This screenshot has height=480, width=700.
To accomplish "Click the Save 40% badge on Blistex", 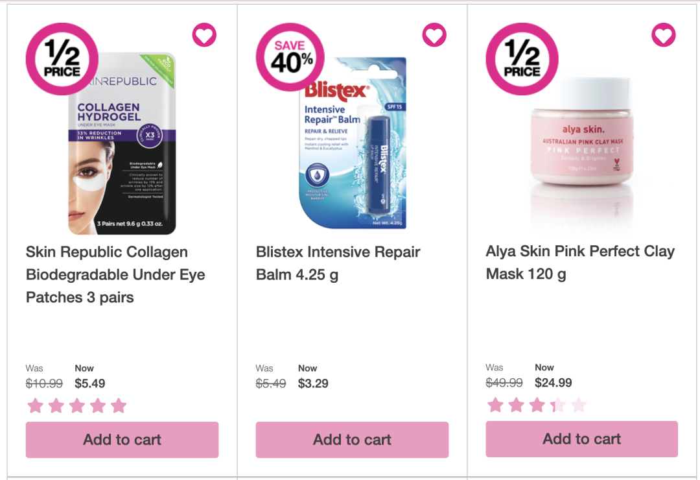I will 290,57.
